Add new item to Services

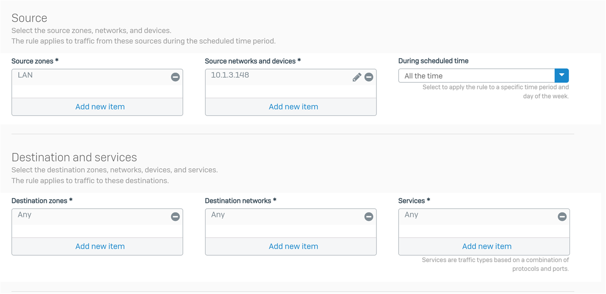(x=487, y=246)
